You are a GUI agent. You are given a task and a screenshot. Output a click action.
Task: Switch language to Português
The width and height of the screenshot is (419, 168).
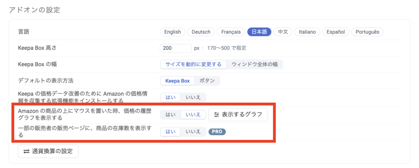(367, 32)
